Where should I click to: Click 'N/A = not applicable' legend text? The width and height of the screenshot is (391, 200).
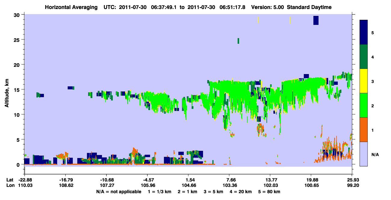click(x=119, y=191)
